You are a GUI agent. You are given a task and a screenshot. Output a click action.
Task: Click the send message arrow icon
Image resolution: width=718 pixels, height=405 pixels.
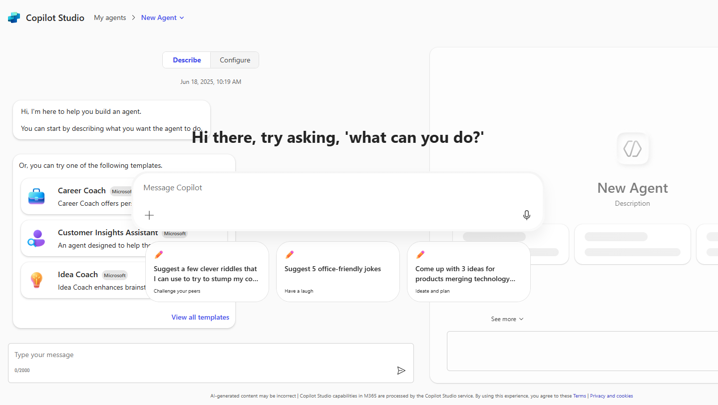point(401,370)
